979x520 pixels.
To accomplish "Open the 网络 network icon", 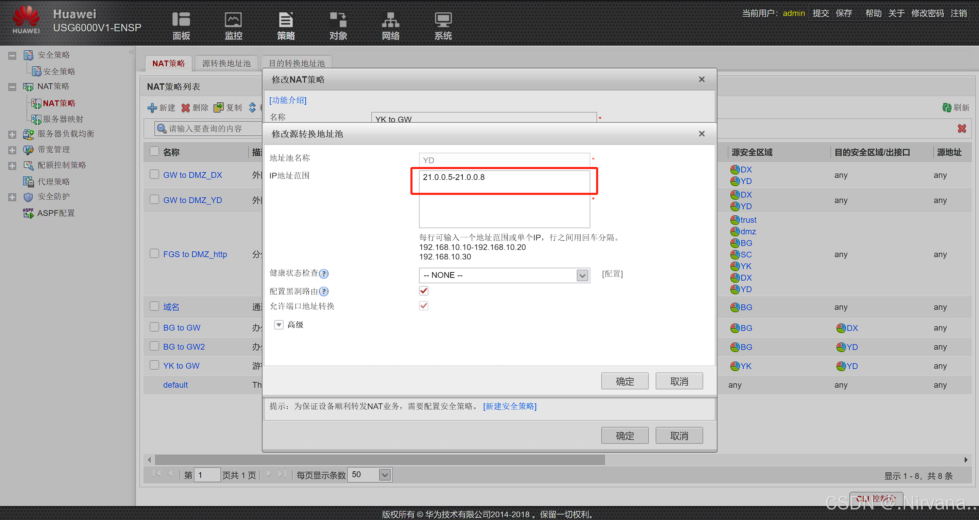I will [390, 20].
